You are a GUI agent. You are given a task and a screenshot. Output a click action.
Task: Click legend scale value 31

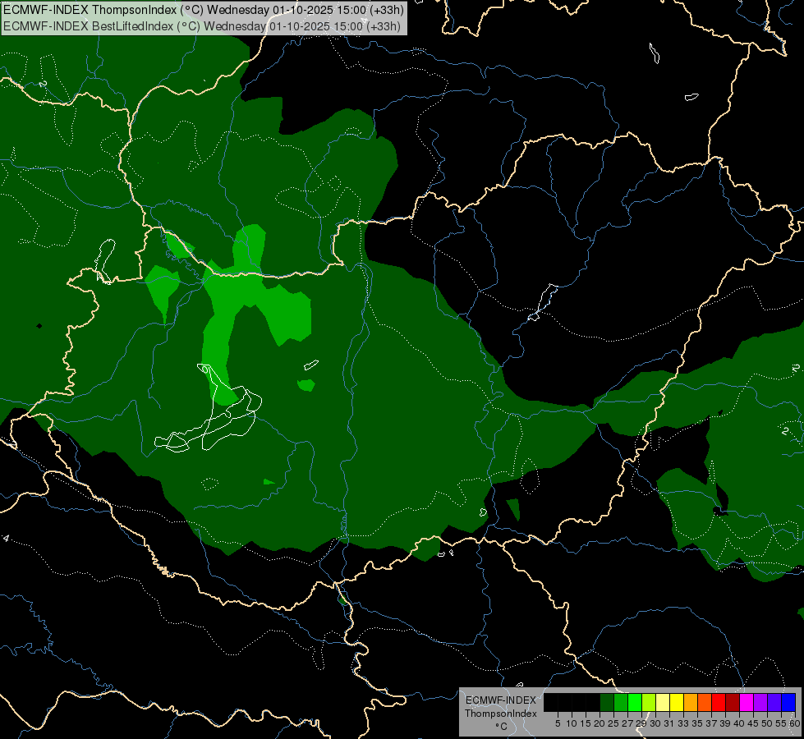pyautogui.click(x=669, y=723)
